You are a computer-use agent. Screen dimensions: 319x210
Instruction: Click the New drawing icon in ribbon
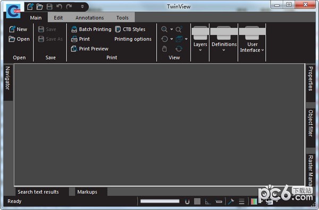[12, 29]
